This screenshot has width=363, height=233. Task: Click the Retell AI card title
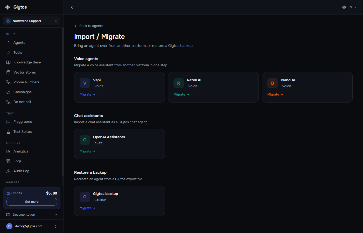tap(194, 80)
